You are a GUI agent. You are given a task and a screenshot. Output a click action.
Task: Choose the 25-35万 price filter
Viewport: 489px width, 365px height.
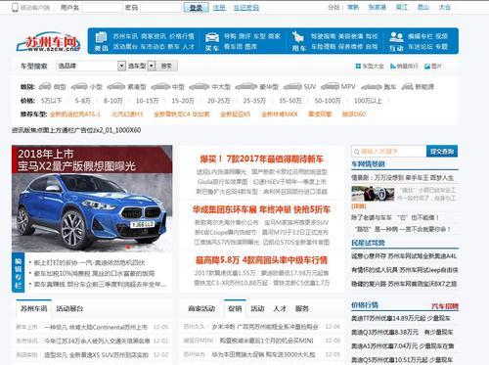(x=254, y=101)
